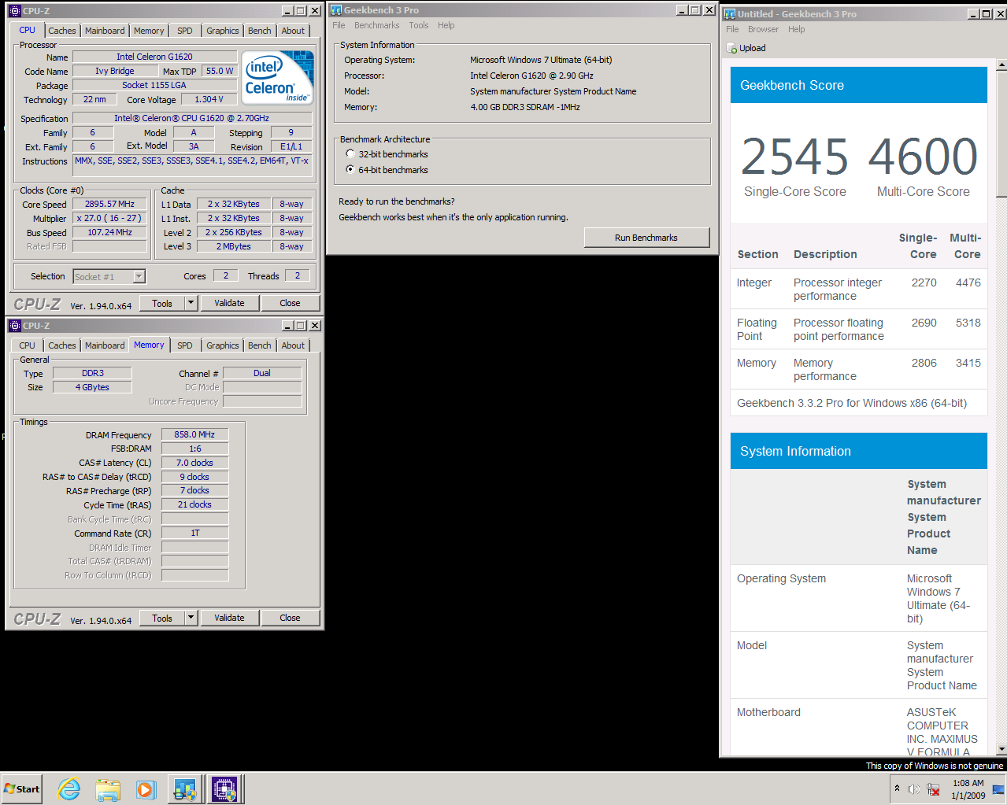Image resolution: width=1007 pixels, height=805 pixels.
Task: Click Tools button in bottom CPU-Z window
Action: click(162, 618)
